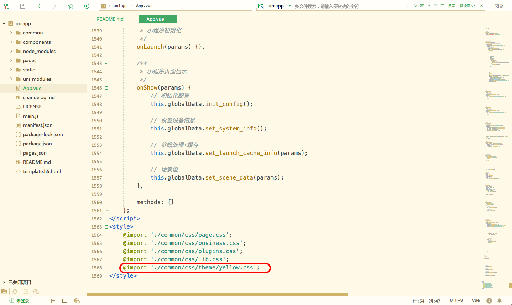512x305 pixels.
Task: Click the multi-file search folder icon
Action: pyautogui.click(x=261, y=6)
